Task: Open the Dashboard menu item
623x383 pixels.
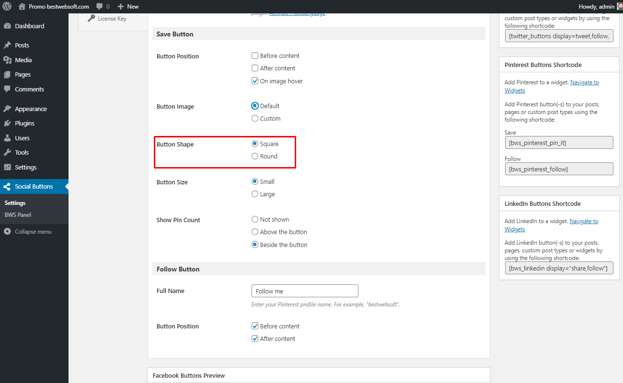Action: tap(34, 26)
